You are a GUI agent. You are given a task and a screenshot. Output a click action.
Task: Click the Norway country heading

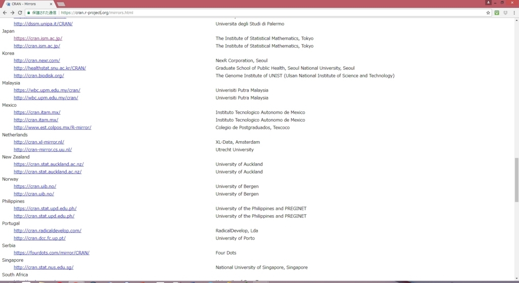[x=10, y=179]
